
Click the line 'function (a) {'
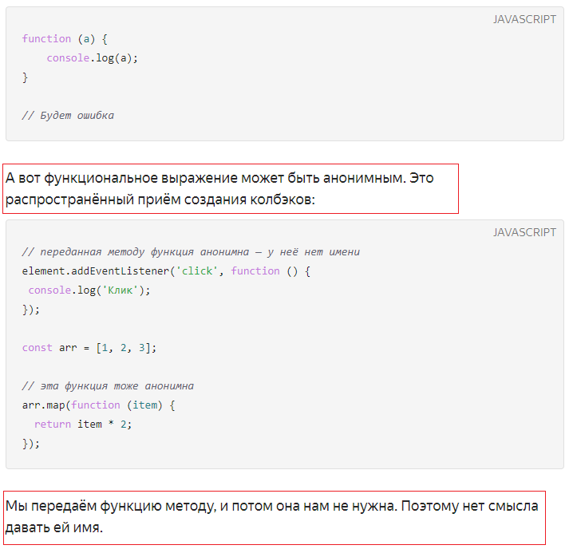[65, 39]
